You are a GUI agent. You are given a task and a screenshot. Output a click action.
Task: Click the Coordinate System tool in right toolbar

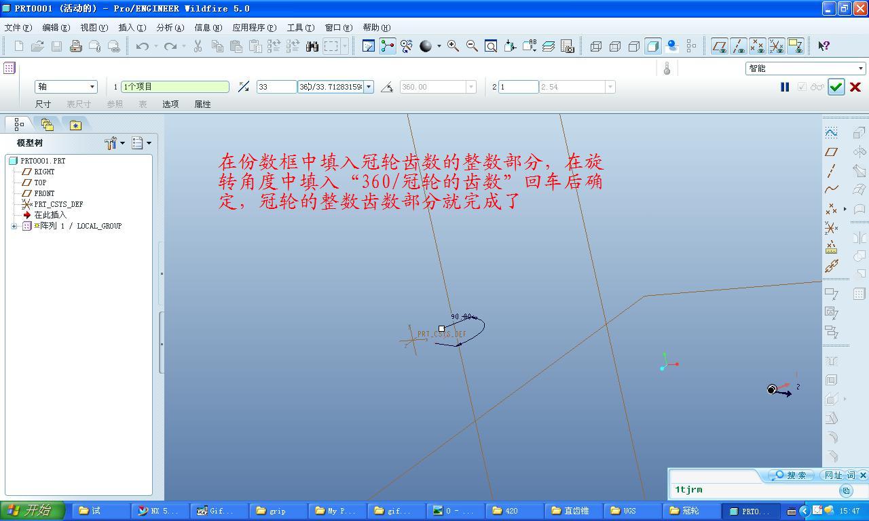[x=831, y=228]
